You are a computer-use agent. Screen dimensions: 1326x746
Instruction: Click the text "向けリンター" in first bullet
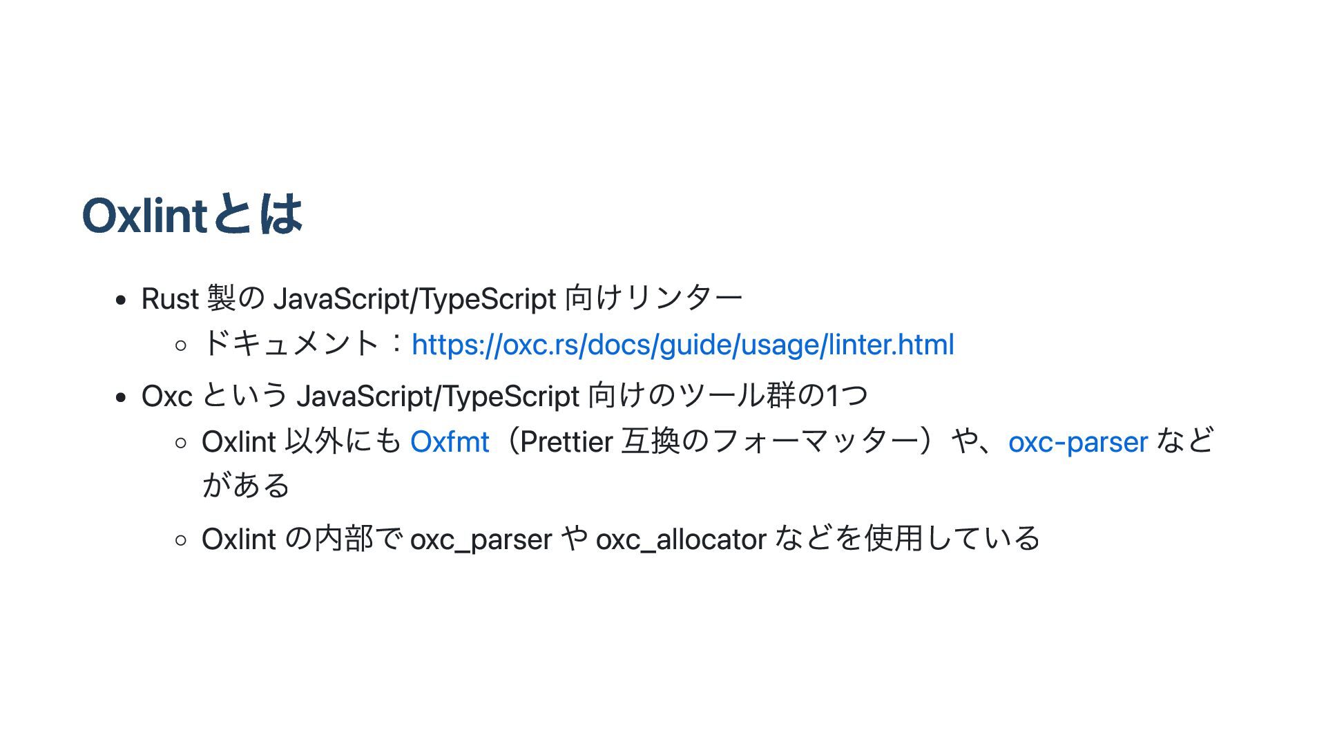[653, 299]
